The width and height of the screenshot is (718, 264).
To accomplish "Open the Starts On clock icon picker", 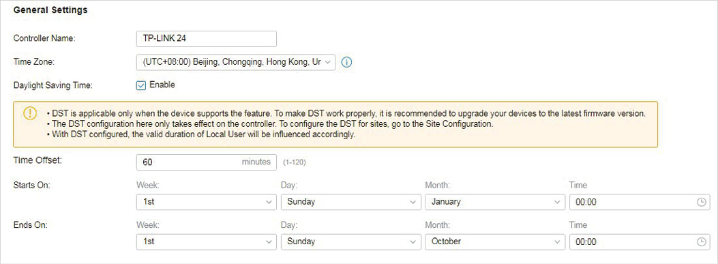I will (x=701, y=202).
